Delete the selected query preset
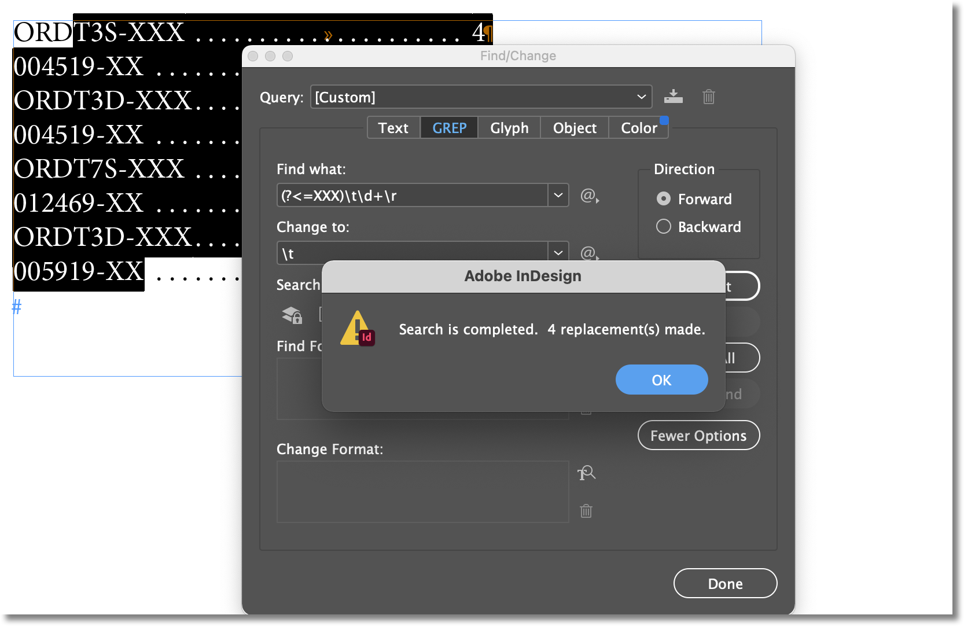964x626 pixels. [708, 97]
